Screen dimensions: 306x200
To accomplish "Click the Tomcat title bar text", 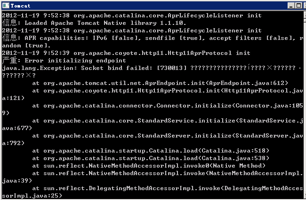I will point(21,6).
